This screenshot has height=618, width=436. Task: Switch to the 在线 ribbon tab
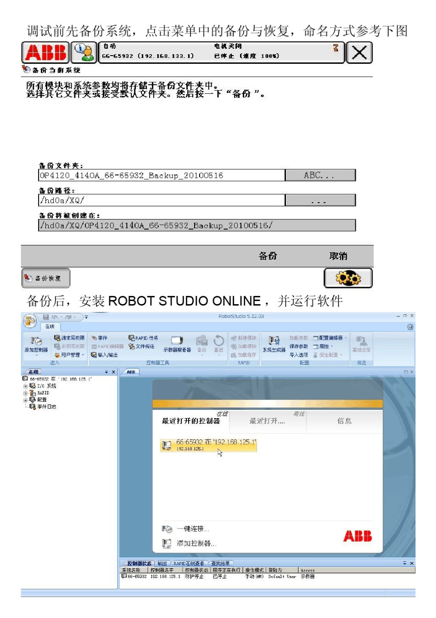(50, 327)
